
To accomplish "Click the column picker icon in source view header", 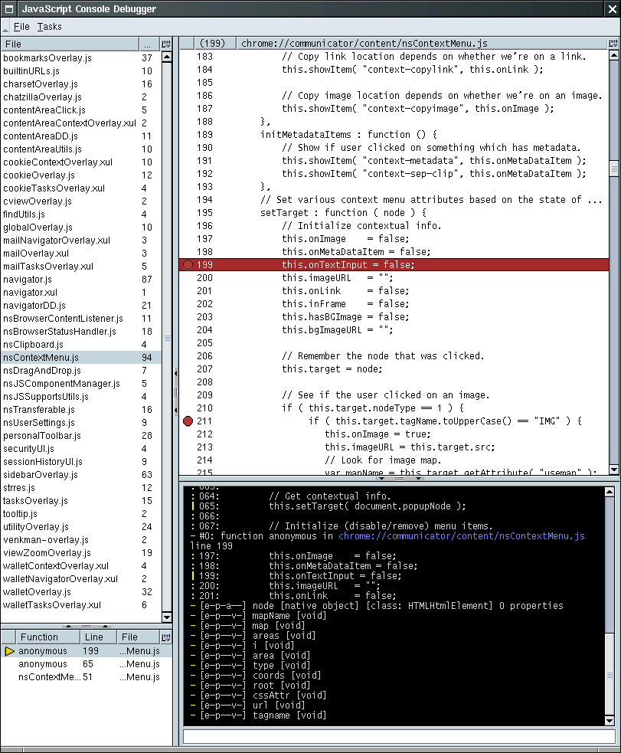I will click(x=613, y=44).
